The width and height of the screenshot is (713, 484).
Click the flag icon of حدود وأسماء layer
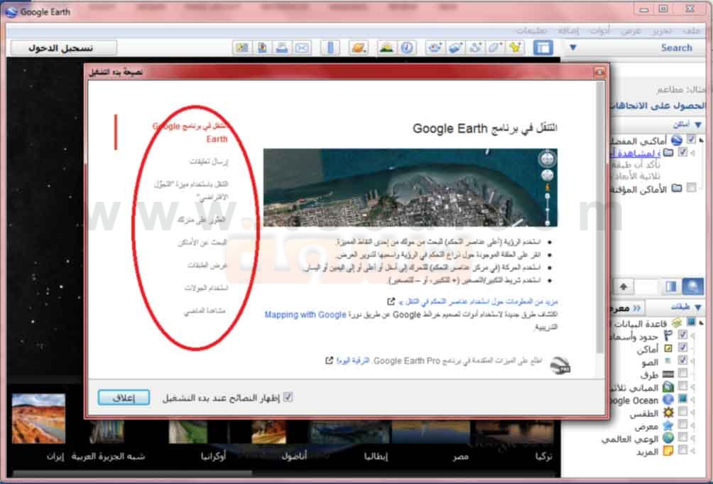(x=668, y=335)
